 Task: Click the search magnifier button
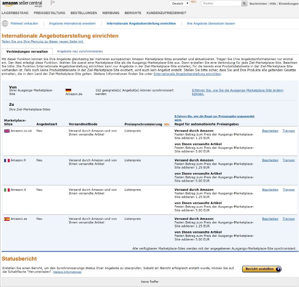coord(244,3)
